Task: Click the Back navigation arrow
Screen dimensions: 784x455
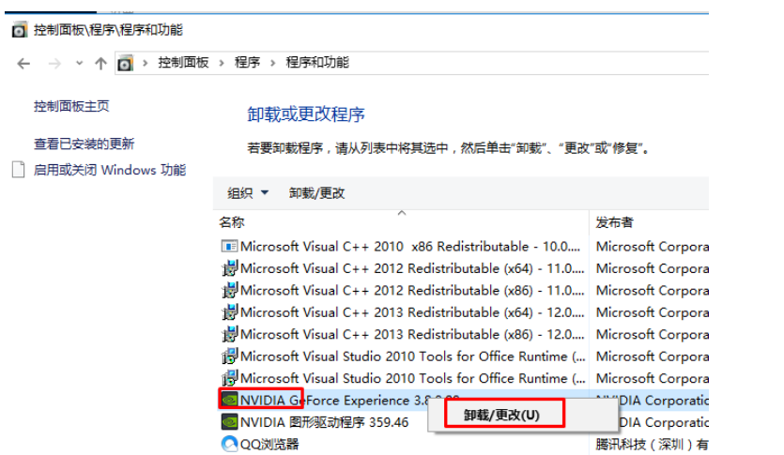Action: [23, 64]
